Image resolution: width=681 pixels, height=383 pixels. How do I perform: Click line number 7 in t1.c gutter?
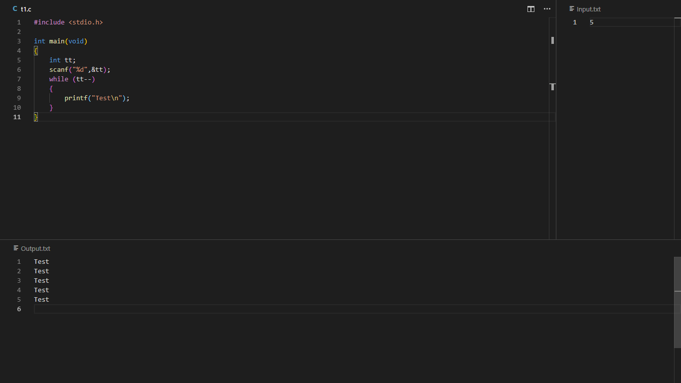click(19, 79)
